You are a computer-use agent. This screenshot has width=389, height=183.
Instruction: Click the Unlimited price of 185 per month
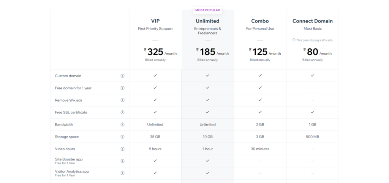point(213,52)
